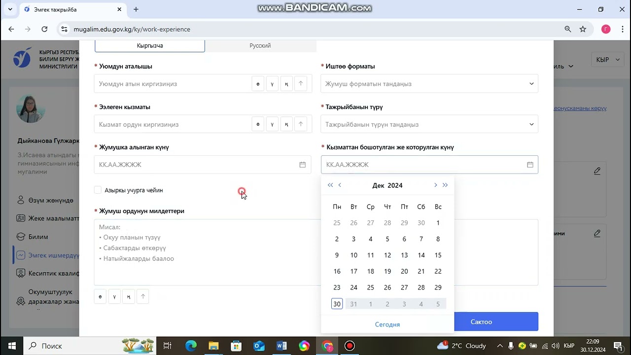This screenshot has width=631, height=355.
Task: Toggle uppercase arrow below duties textarea
Action: pyautogui.click(x=143, y=296)
